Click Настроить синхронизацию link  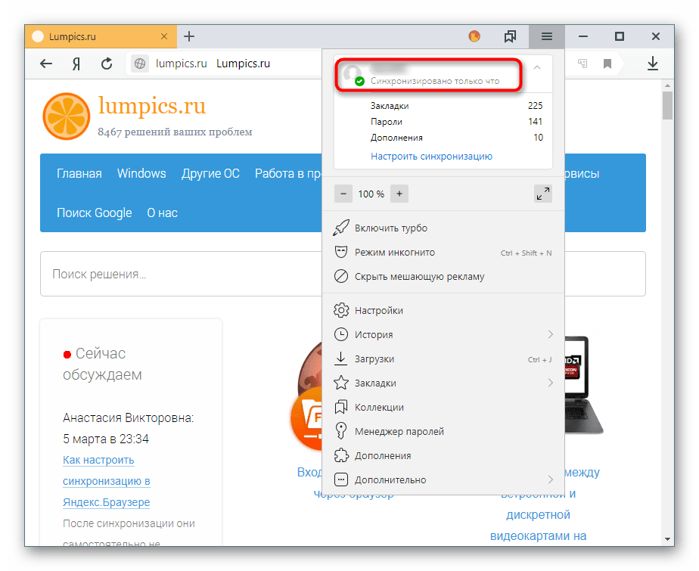point(431,157)
